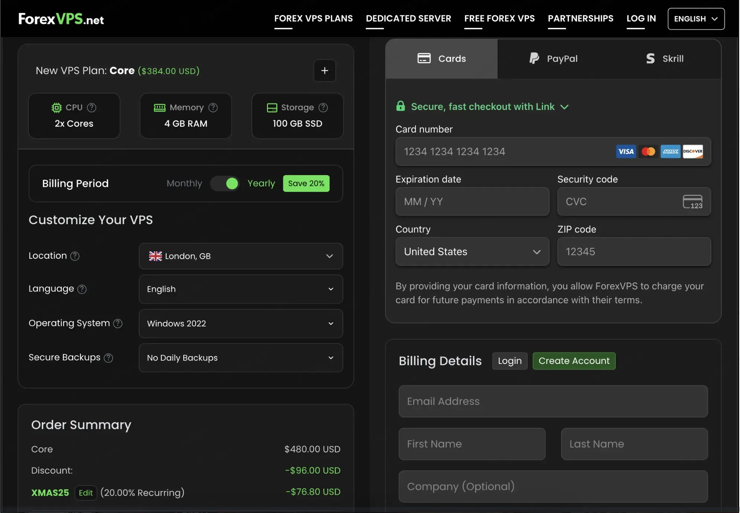Open the Location dropdown London, GB
The image size is (740, 513).
click(241, 256)
